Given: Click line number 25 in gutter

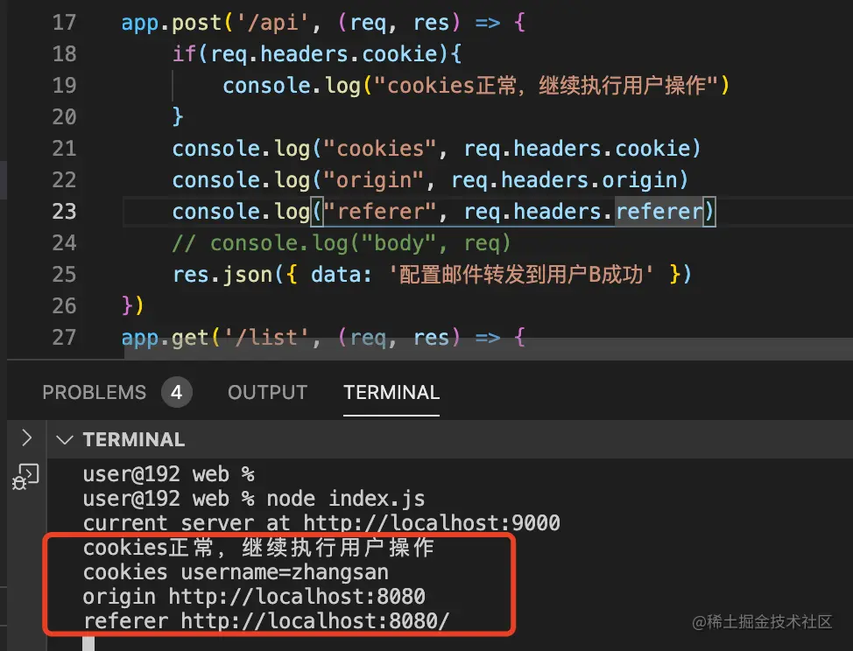Looking at the screenshot, I should 64,275.
